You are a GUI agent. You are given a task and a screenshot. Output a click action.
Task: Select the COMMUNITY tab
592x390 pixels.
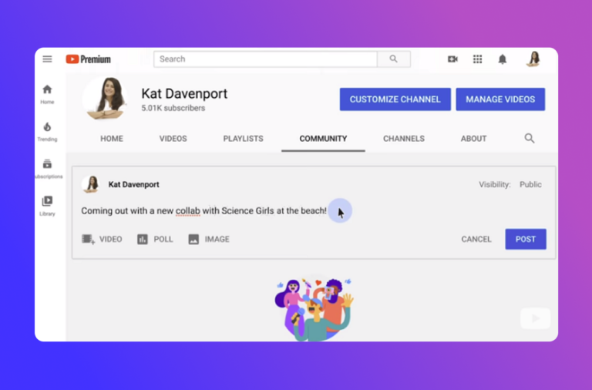point(323,139)
